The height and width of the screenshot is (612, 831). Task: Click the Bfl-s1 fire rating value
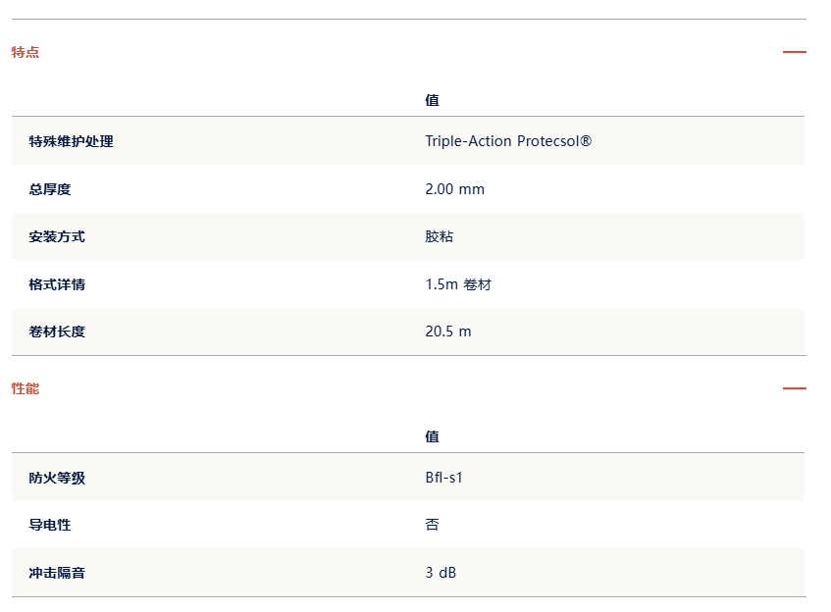tap(444, 478)
